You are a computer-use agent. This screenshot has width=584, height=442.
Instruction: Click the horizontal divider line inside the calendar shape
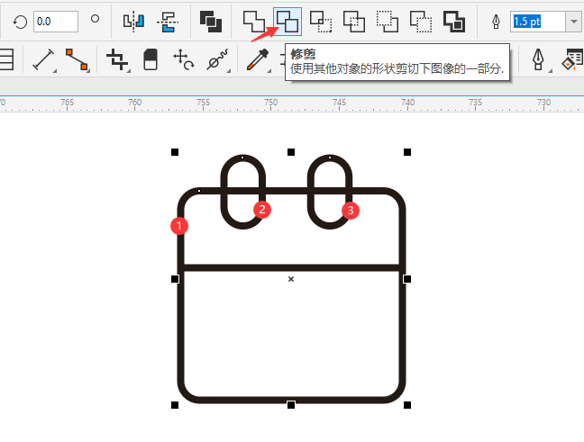click(x=291, y=268)
